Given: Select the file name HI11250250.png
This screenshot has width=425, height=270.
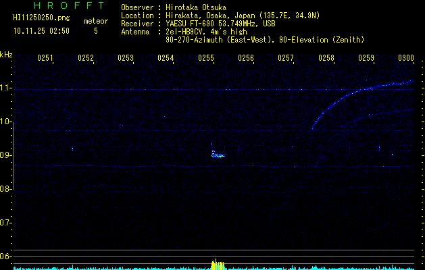Looking at the screenshot, I should (x=41, y=18).
